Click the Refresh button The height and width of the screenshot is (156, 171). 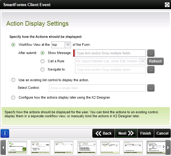tap(155, 61)
